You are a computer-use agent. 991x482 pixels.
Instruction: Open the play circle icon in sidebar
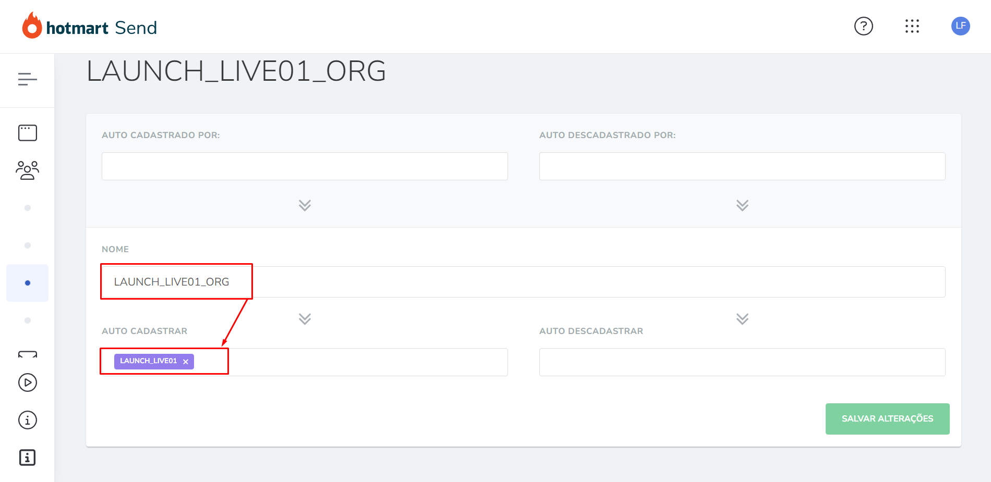click(x=28, y=382)
